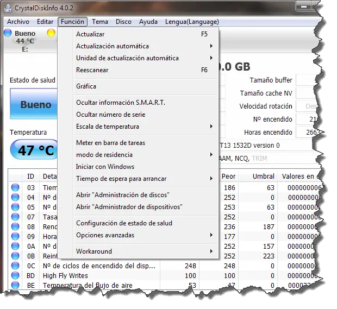Viewport: 337px width, 309px height.
Task: Click the CrystalDiskInfo title bar app icon
Action: pyautogui.click(x=8, y=8)
